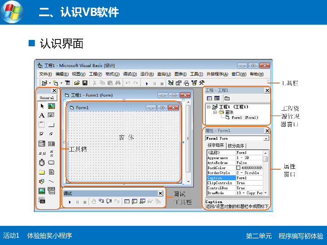Click the Cut scissors toolbar icon
The height and width of the screenshot is (245, 327).
click(94, 83)
